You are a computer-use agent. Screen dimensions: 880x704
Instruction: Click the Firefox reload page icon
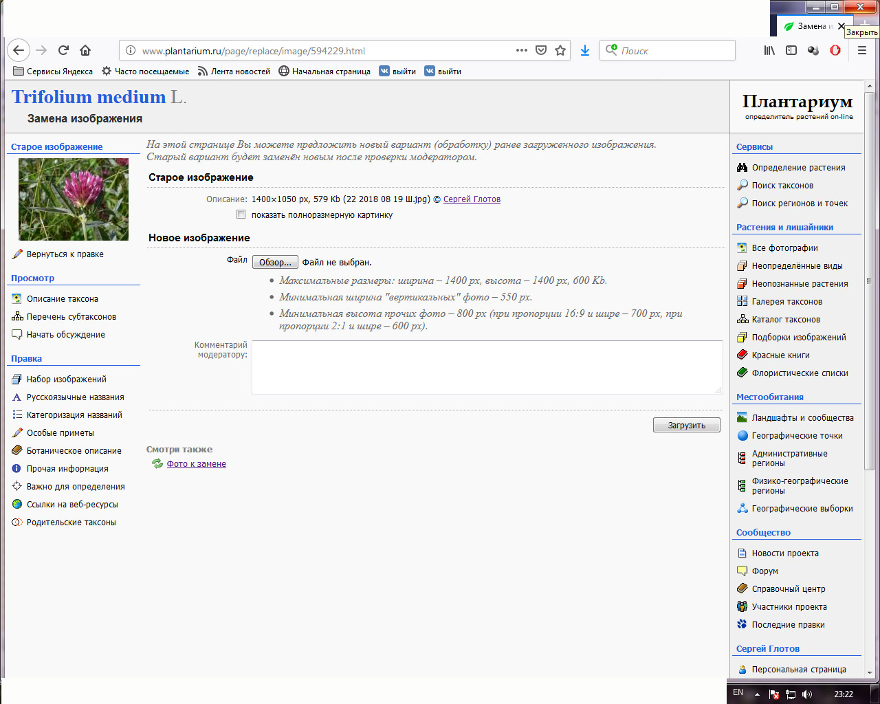click(x=63, y=50)
